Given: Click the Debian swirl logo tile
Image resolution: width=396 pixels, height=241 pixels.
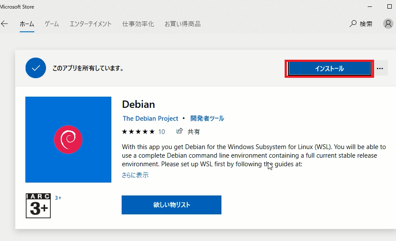Looking at the screenshot, I should pos(68,140).
